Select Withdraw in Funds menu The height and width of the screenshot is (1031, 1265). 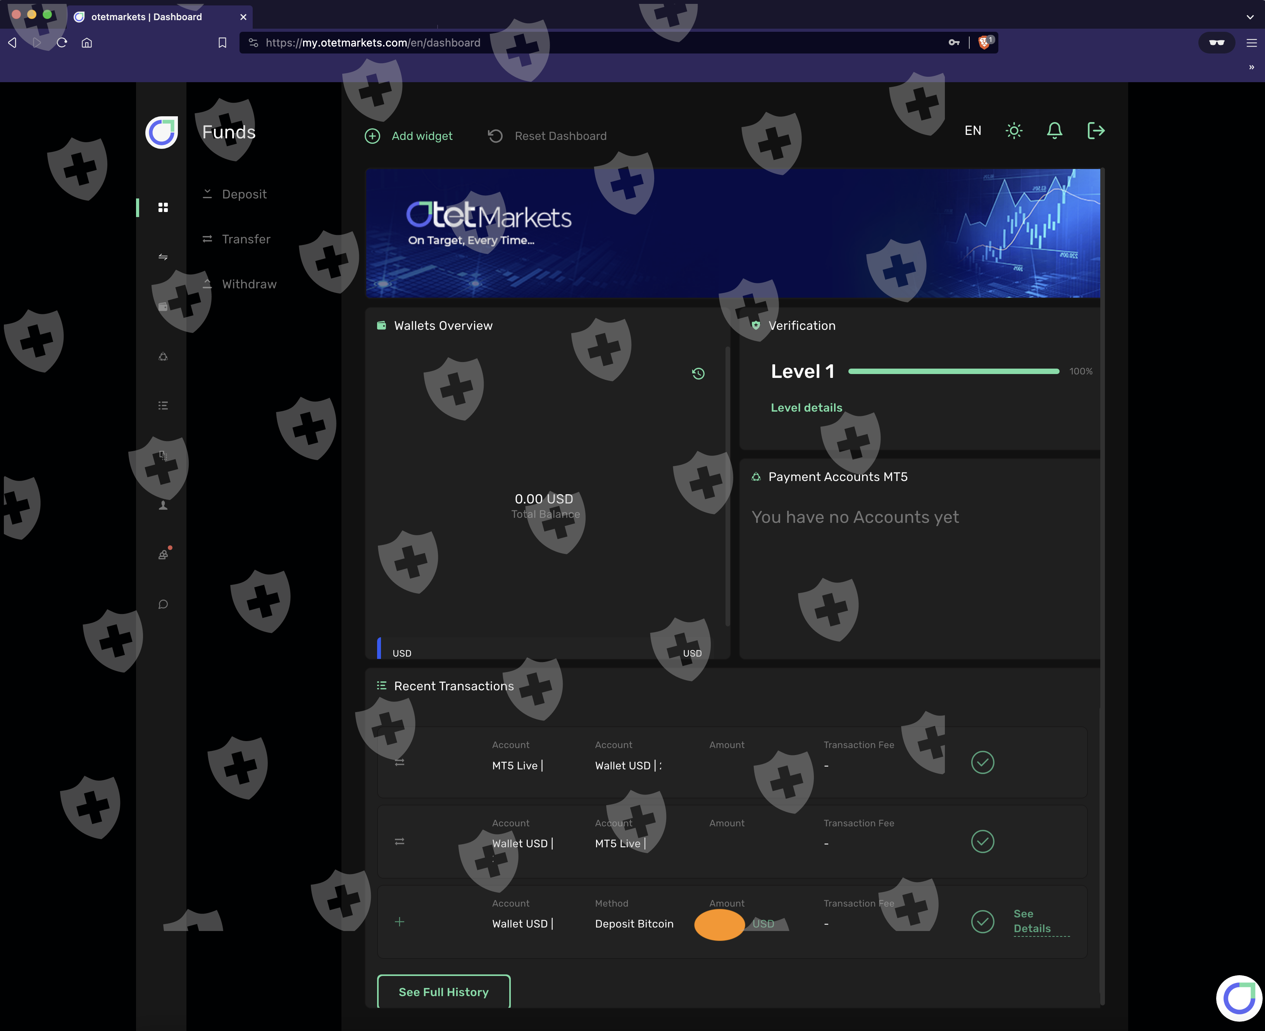click(249, 284)
